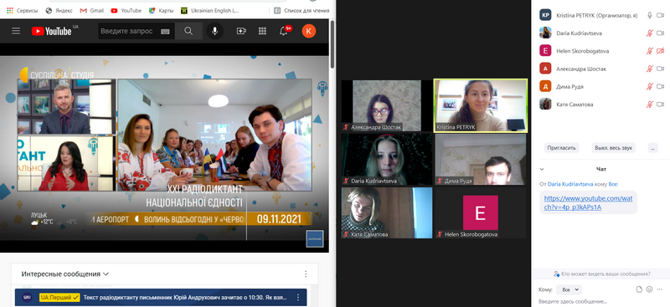Open the YouTube hamburger guide menu
Screen dimensions: 670x307
(16, 31)
